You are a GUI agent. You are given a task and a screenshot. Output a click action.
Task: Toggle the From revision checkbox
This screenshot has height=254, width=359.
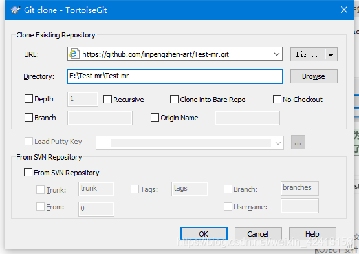[40, 207]
